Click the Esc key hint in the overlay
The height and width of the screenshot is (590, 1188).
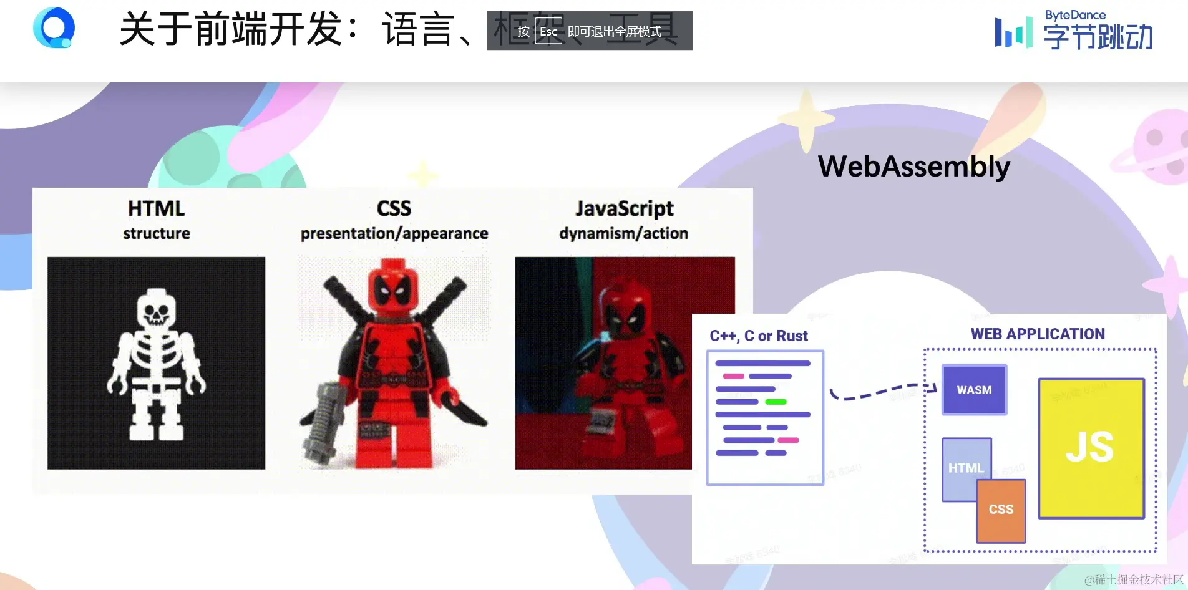[548, 31]
